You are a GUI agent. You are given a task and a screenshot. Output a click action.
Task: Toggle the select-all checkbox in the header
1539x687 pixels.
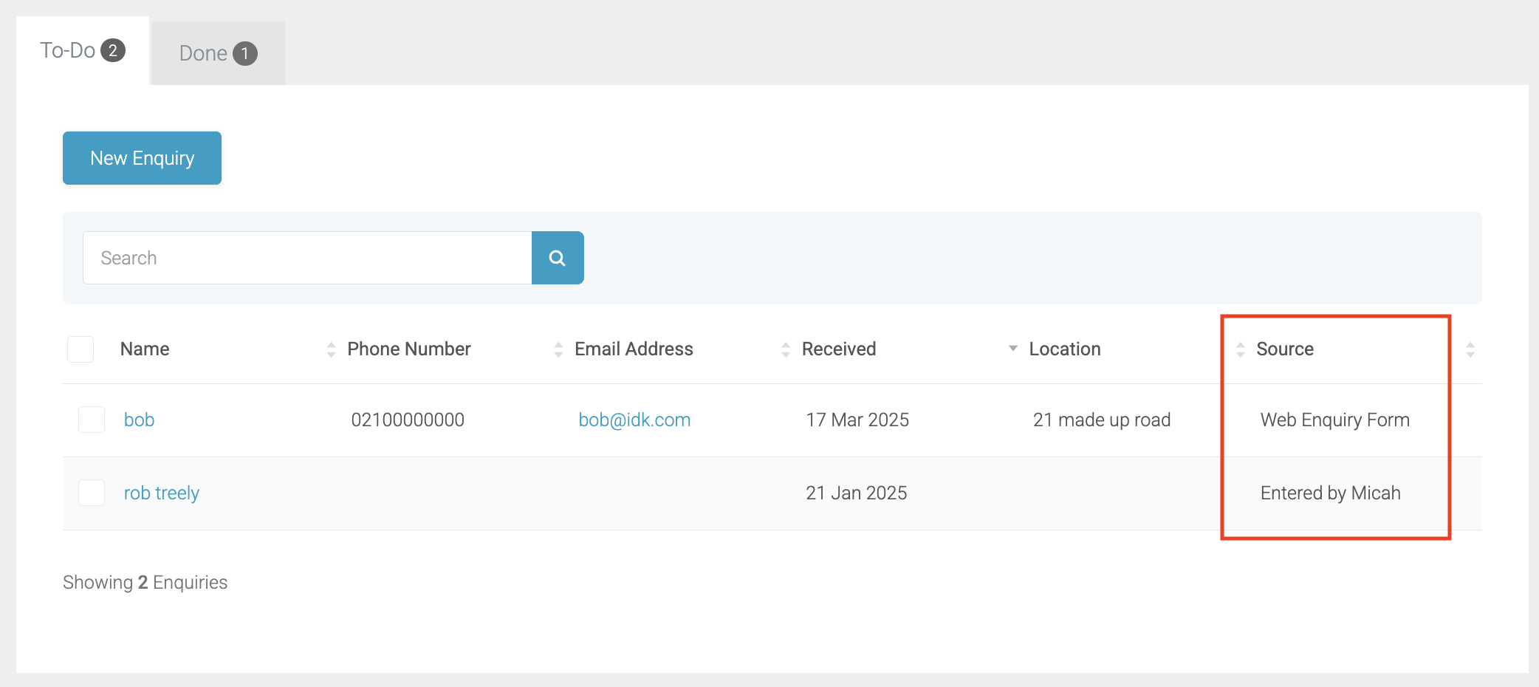80,349
